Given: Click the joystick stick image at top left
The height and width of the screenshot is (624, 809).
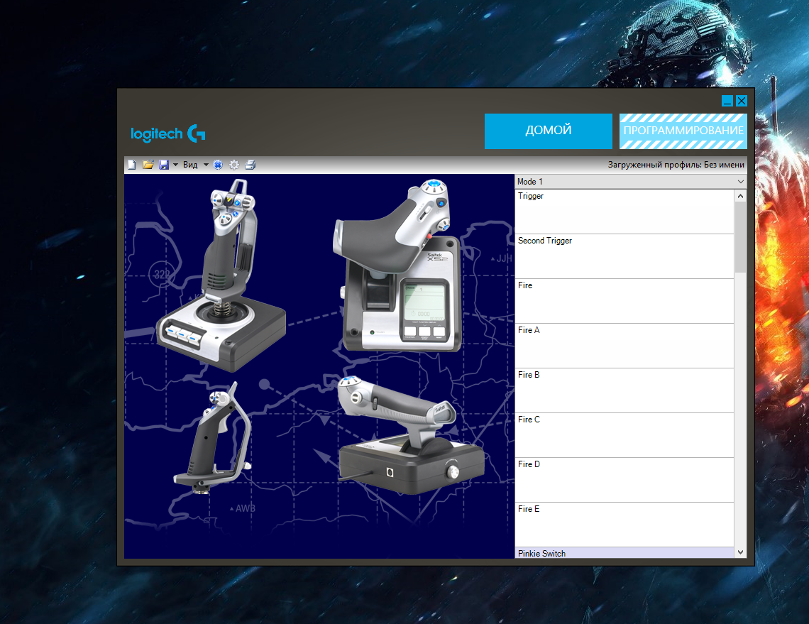Looking at the screenshot, I should (x=220, y=275).
